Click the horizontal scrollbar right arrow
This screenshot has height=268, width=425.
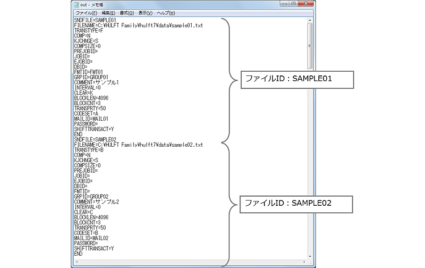pyautogui.click(x=303, y=262)
